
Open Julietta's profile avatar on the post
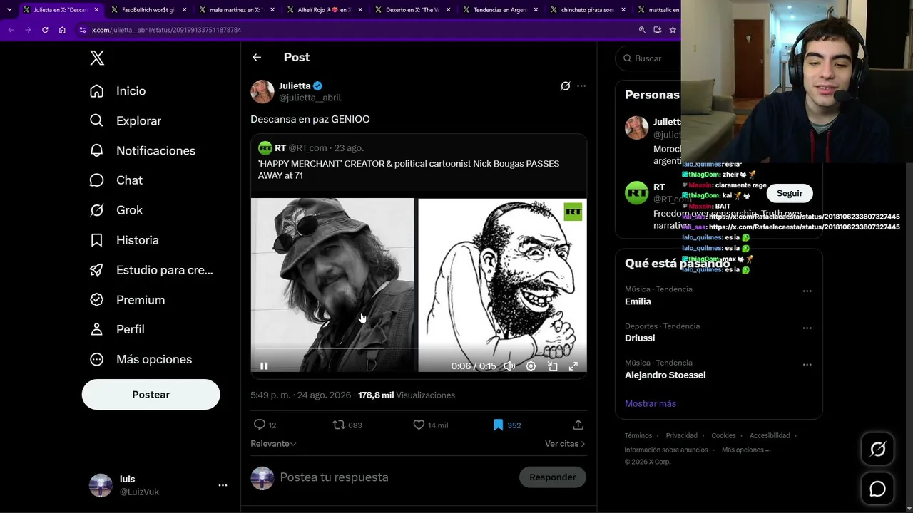tap(262, 91)
